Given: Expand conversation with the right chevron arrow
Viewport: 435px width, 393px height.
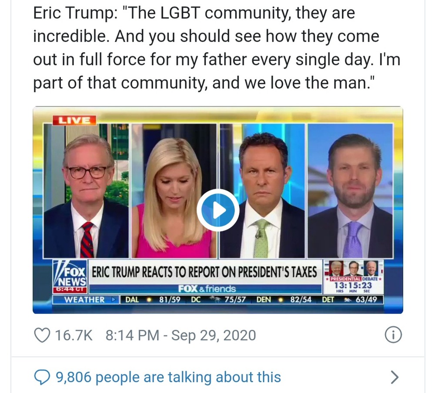Looking at the screenshot, I should tap(394, 377).
